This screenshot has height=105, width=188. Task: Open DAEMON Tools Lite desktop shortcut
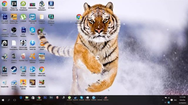click(x=33, y=45)
